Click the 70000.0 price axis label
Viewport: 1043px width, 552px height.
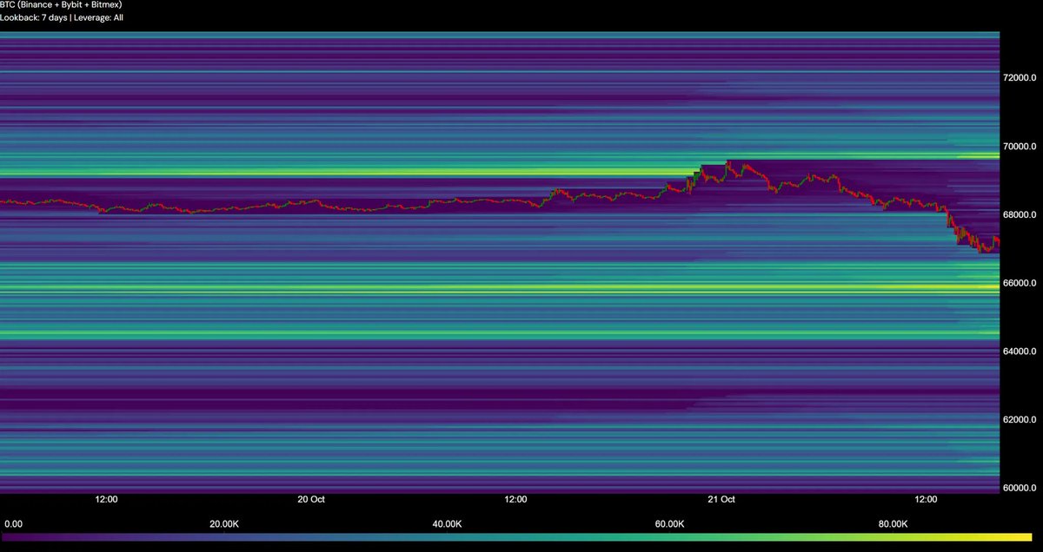tap(1020, 146)
